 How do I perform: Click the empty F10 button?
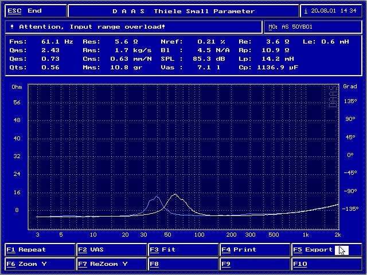click(326, 264)
